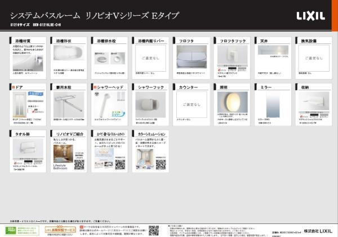
Task: Click the フロフタフック hook photo
Action: point(232,54)
